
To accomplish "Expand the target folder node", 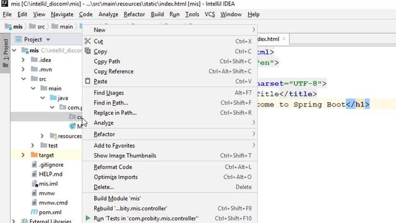I will click(x=24, y=155).
